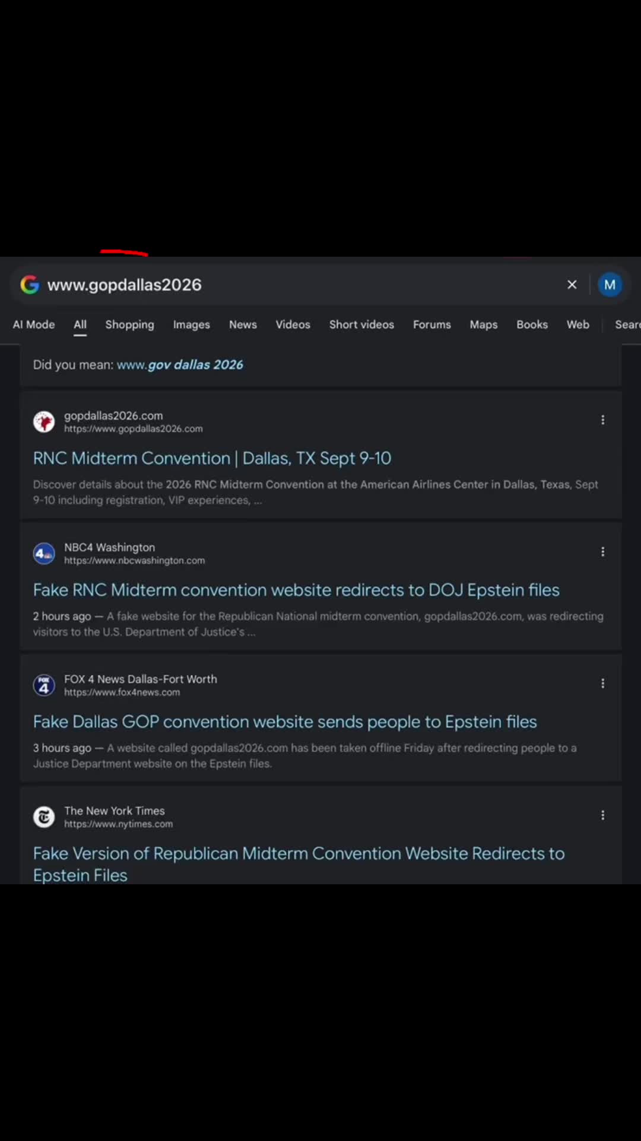Click The New York Times source name
Viewport: 641px width, 1141px height.
tap(115, 811)
